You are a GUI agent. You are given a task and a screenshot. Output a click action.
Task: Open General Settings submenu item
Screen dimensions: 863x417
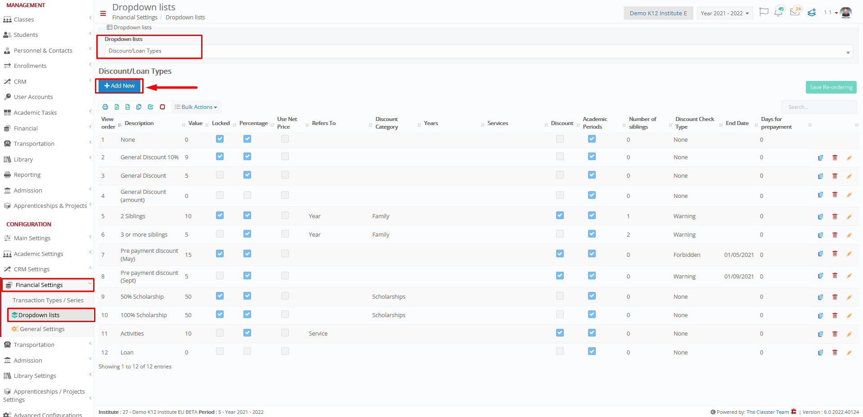point(42,329)
